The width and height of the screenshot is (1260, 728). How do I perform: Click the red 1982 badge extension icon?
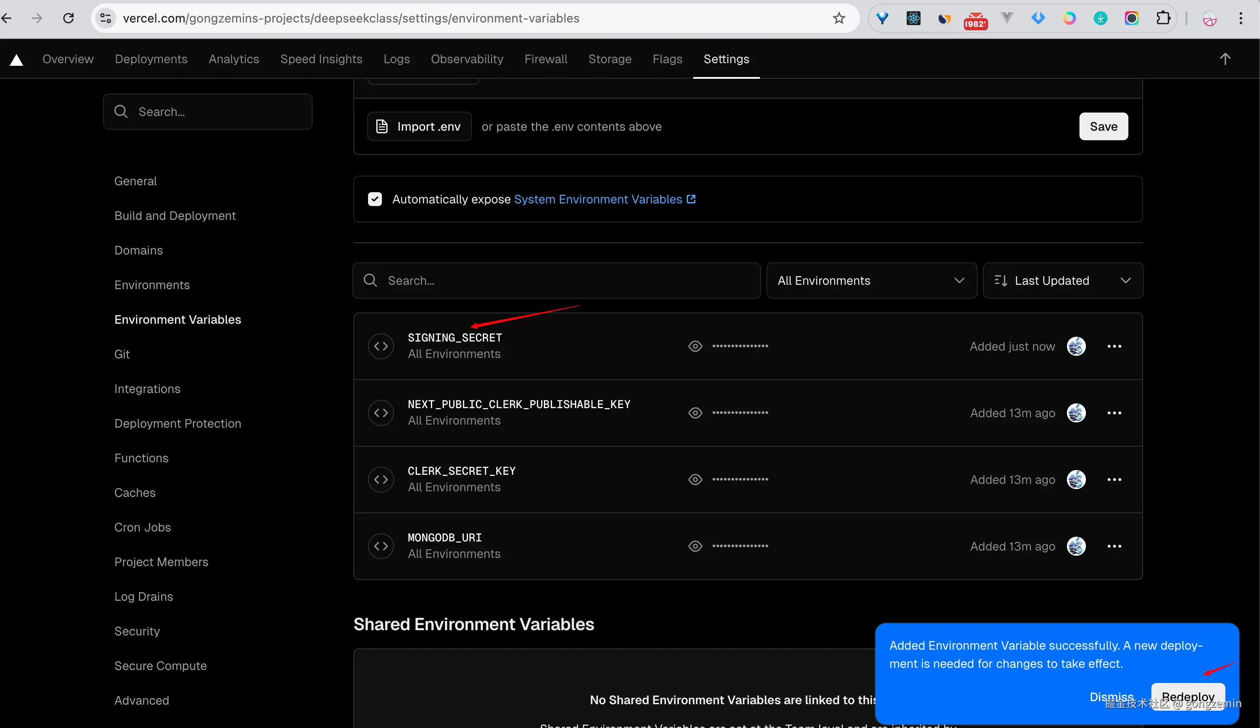click(x=975, y=20)
